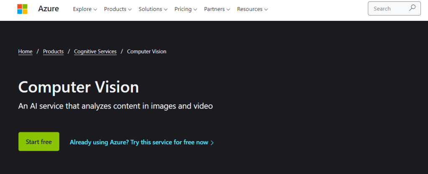
Task: Navigate to Cognitive Services breadcrumb
Action: (x=95, y=51)
